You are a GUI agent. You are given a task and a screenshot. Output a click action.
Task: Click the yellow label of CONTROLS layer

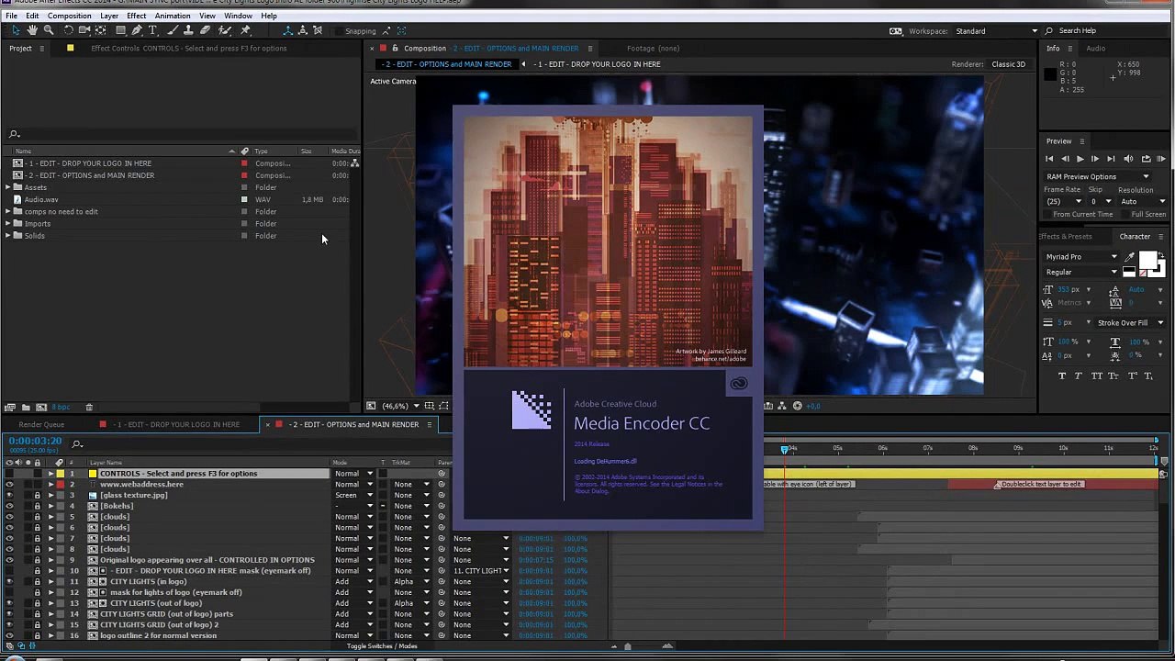click(61, 474)
